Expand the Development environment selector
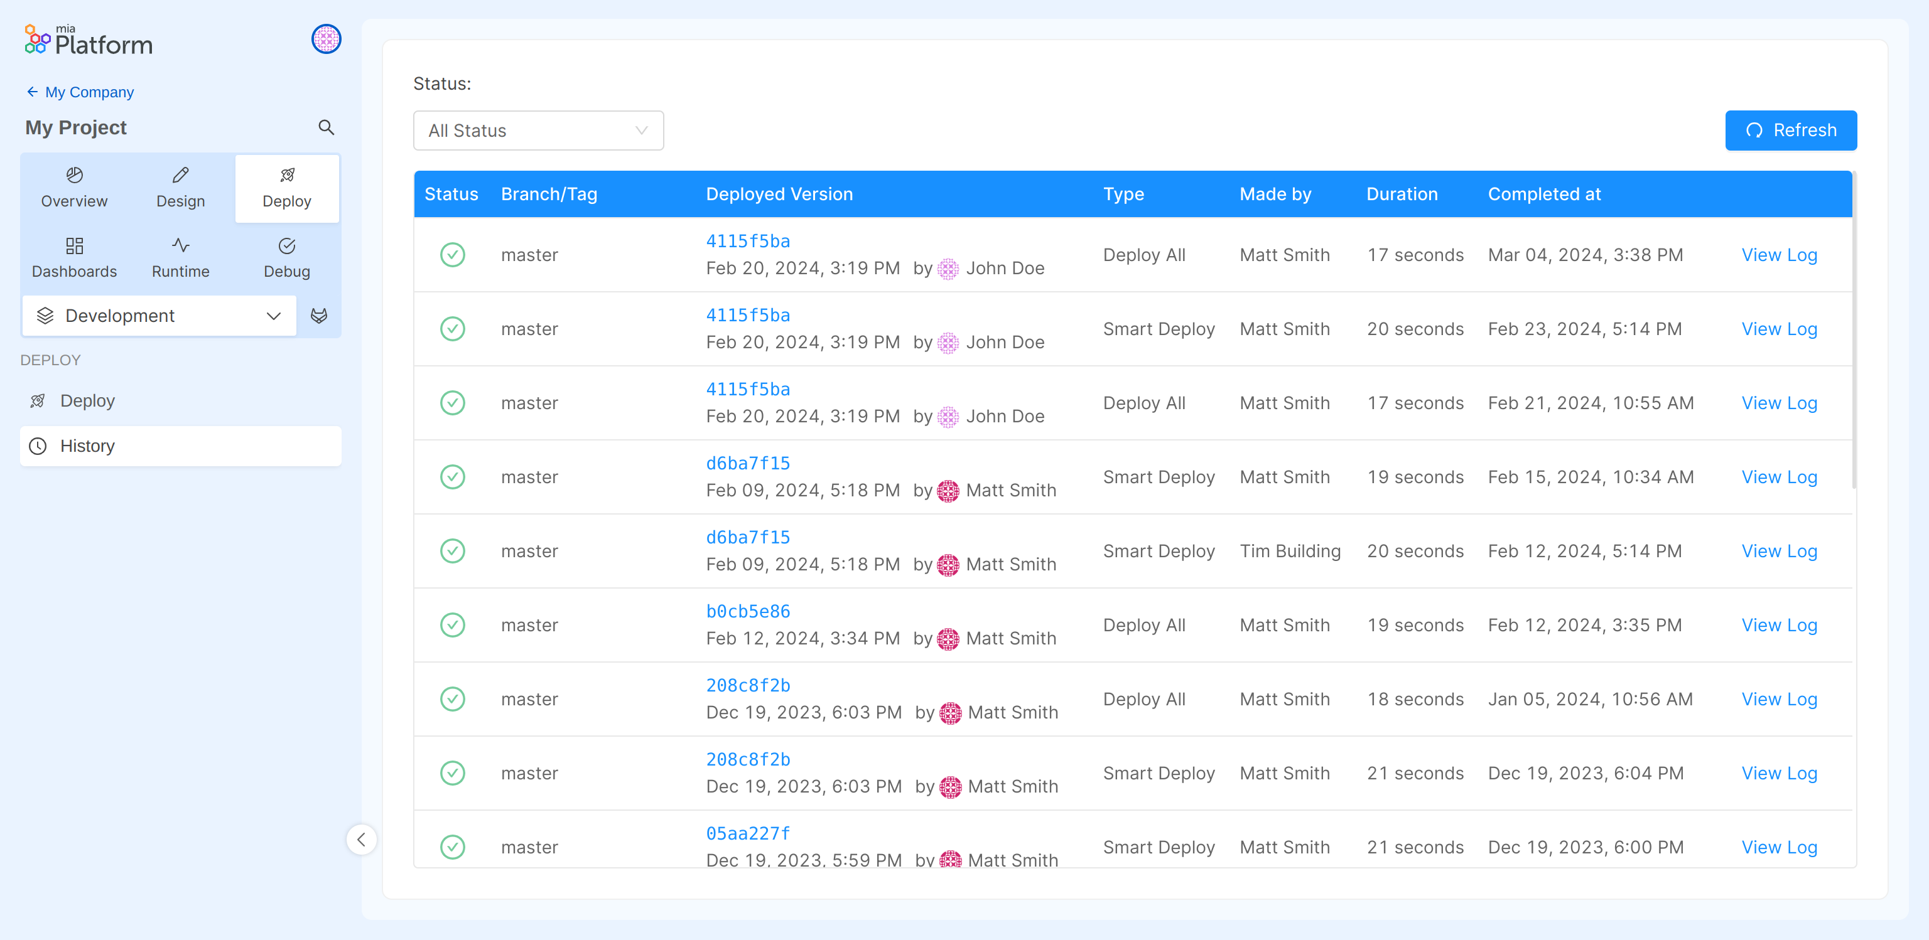Image resolution: width=1929 pixels, height=940 pixels. tap(159, 316)
